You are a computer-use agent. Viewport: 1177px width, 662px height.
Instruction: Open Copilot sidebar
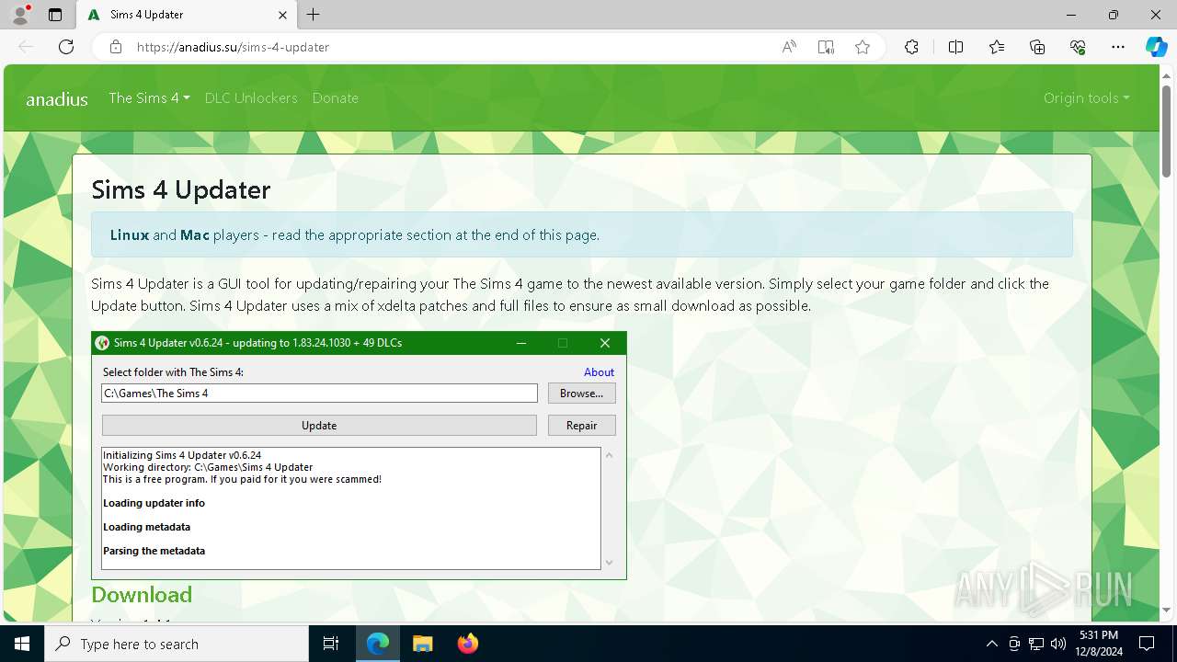(1156, 47)
